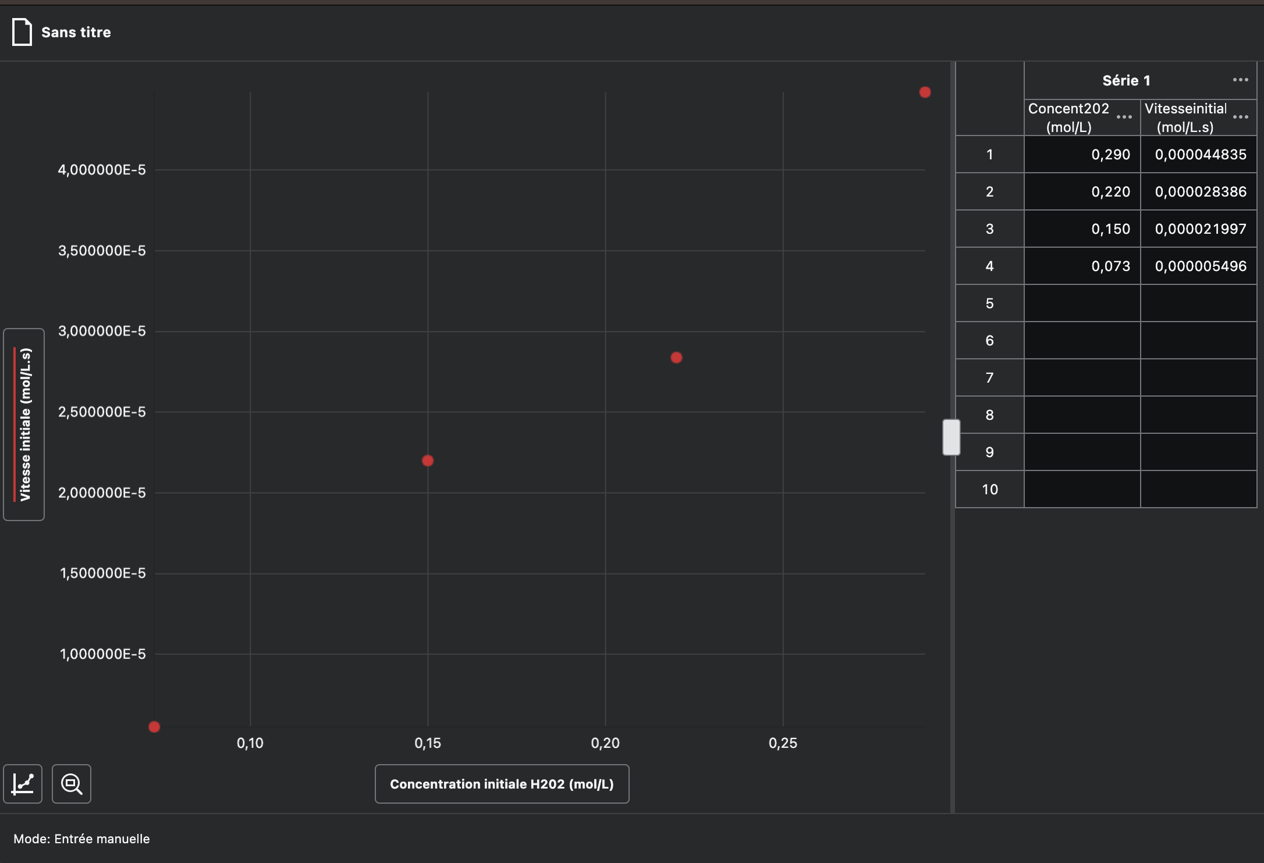
Task: Click the Concentration initiale H202 axis label
Action: 502,784
